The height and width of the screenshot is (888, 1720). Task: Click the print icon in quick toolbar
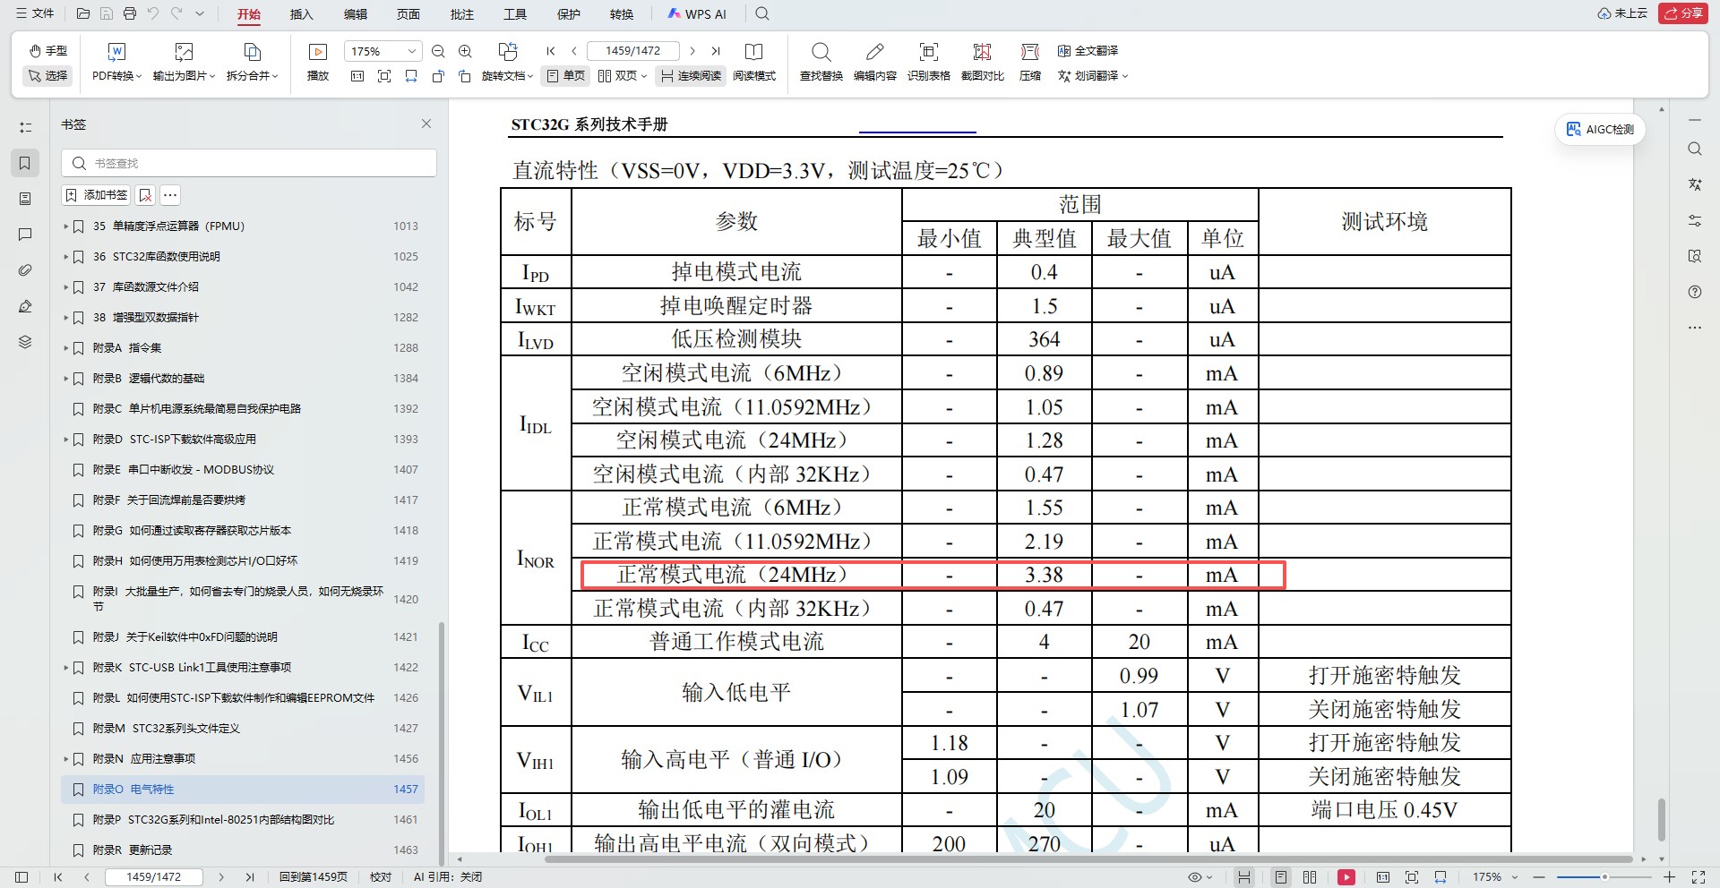(130, 13)
